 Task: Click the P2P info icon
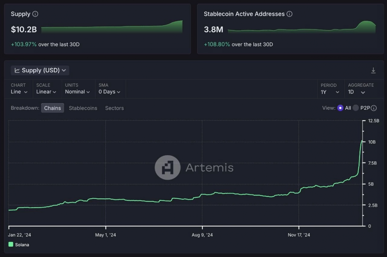(x=374, y=108)
